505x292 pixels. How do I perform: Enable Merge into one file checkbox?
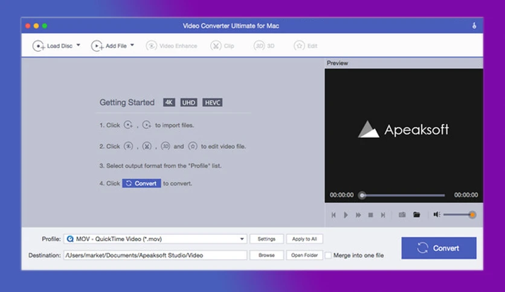pyautogui.click(x=328, y=255)
